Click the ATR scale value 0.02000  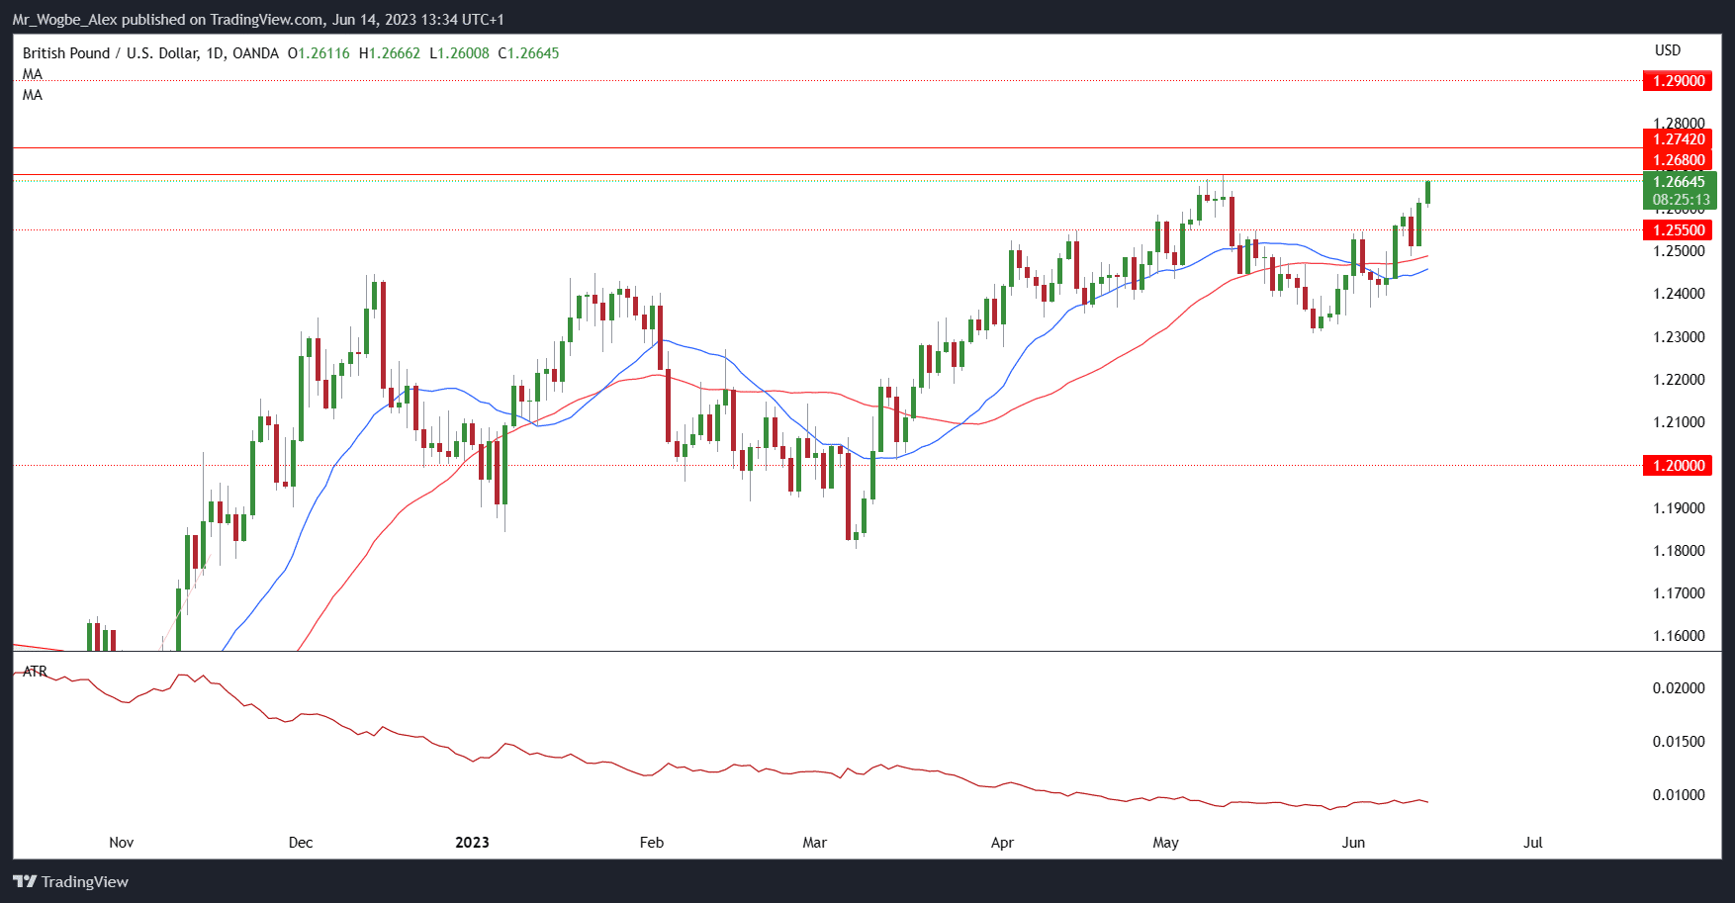click(1679, 688)
